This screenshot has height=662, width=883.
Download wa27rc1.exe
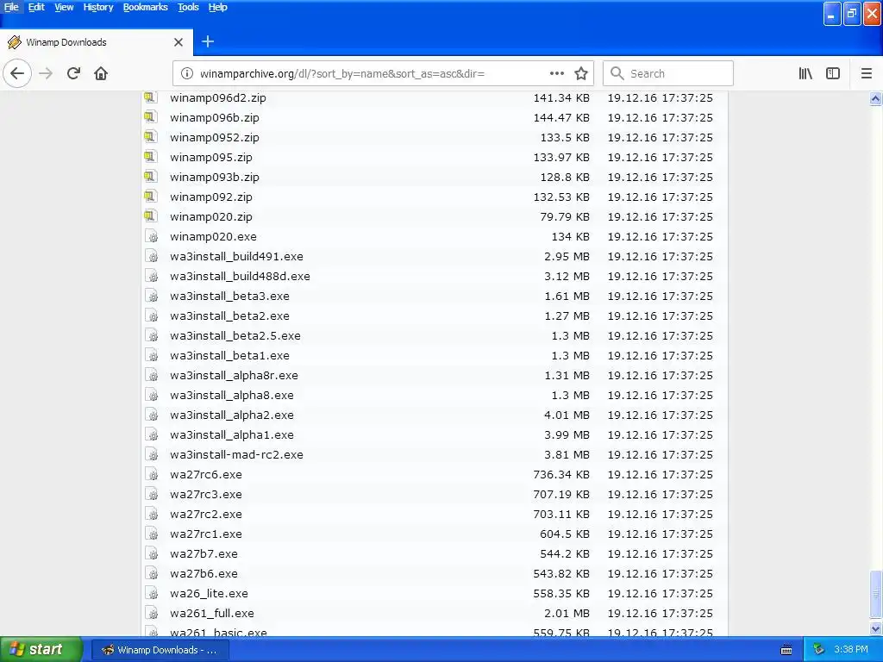coord(206,534)
